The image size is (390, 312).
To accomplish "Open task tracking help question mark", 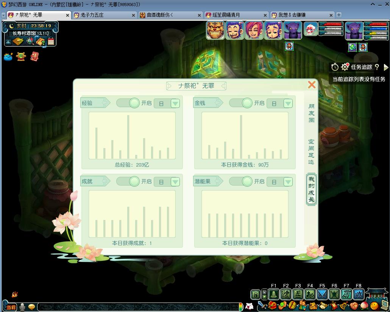I will [377, 67].
